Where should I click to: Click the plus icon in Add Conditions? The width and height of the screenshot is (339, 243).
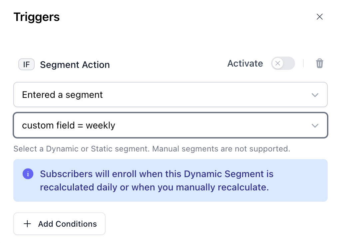click(x=27, y=224)
